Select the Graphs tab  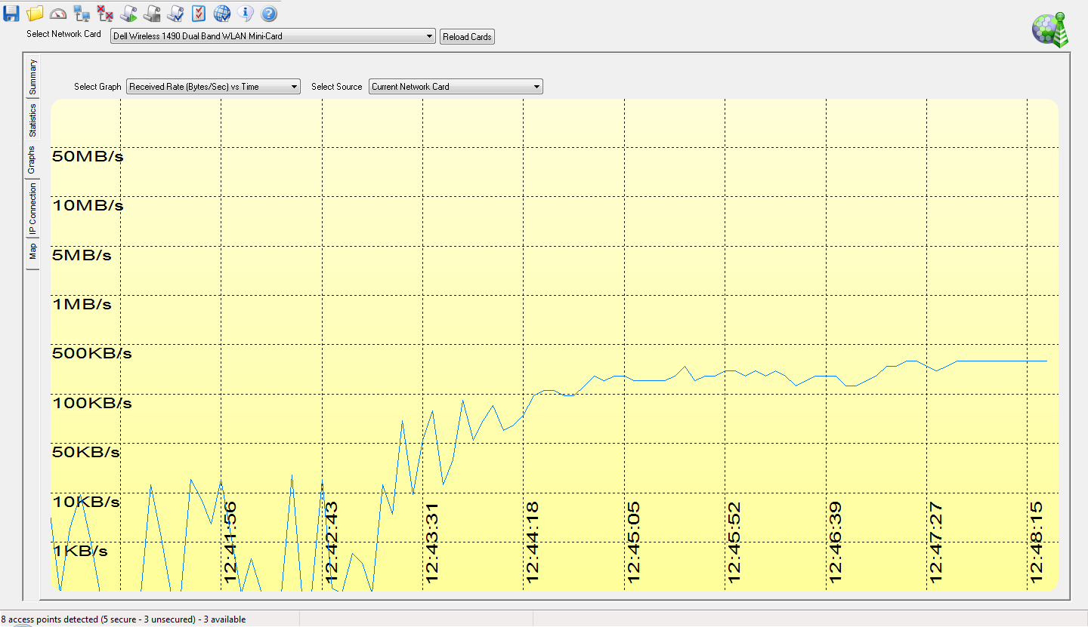click(x=32, y=160)
